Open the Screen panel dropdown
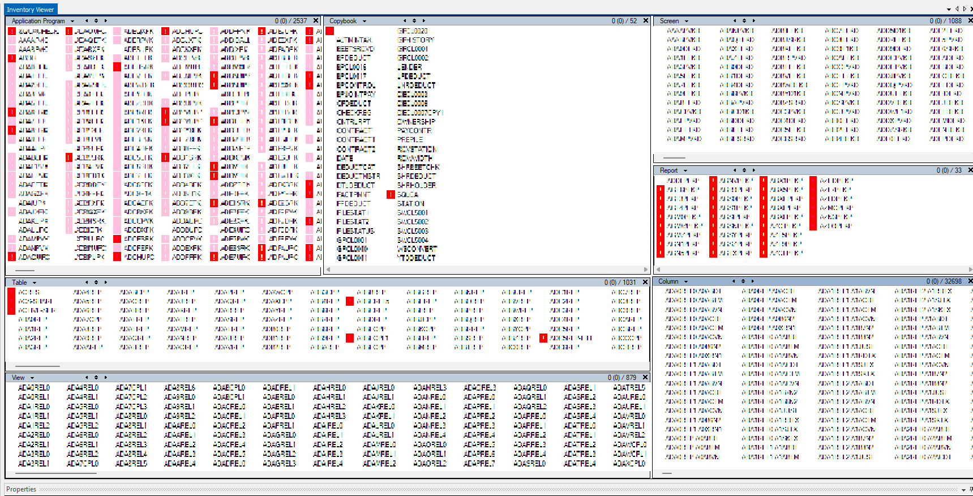The image size is (973, 496). pyautogui.click(x=687, y=21)
